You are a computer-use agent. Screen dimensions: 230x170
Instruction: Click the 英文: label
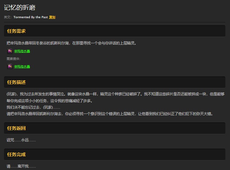[8, 17]
